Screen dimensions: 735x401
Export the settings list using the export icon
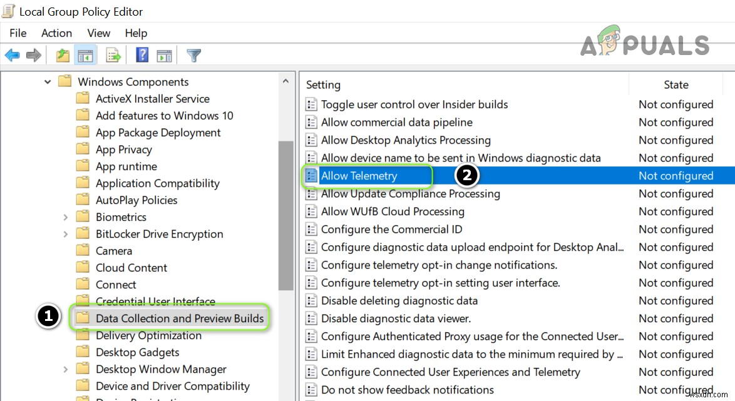(x=113, y=55)
